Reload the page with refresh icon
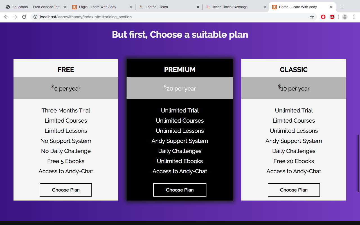Screen dimensions: 360x225 24,17
